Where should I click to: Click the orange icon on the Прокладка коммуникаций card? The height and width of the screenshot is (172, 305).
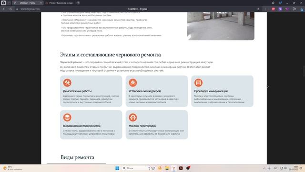(198, 83)
